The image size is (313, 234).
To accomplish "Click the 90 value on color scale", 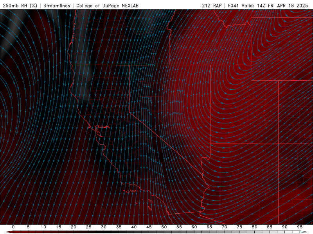I will [x=284, y=227].
